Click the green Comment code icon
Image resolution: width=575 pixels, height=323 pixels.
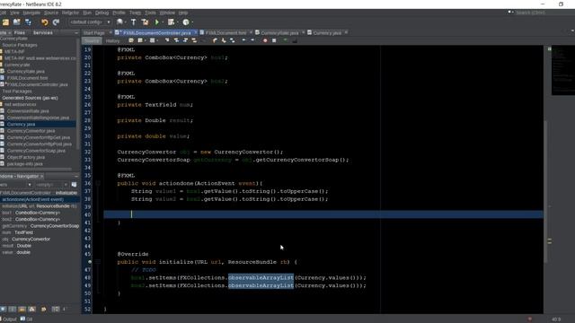pyautogui.click(x=286, y=40)
